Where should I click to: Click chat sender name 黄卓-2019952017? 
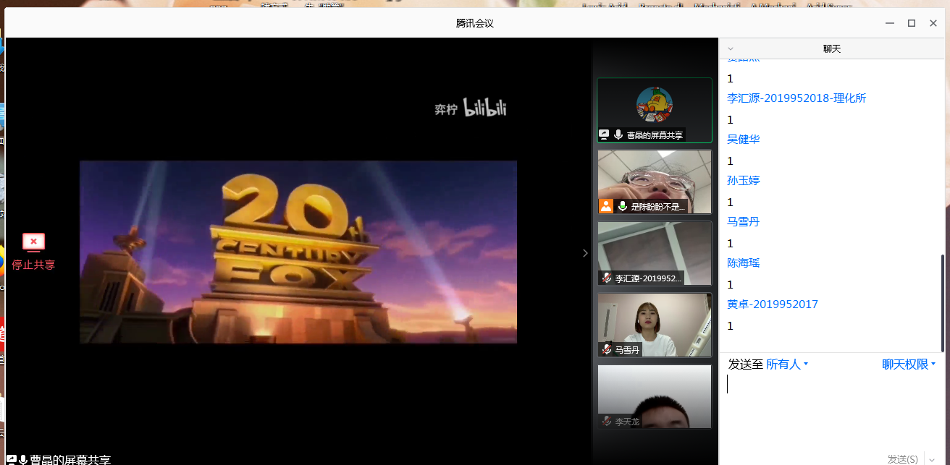tap(773, 304)
